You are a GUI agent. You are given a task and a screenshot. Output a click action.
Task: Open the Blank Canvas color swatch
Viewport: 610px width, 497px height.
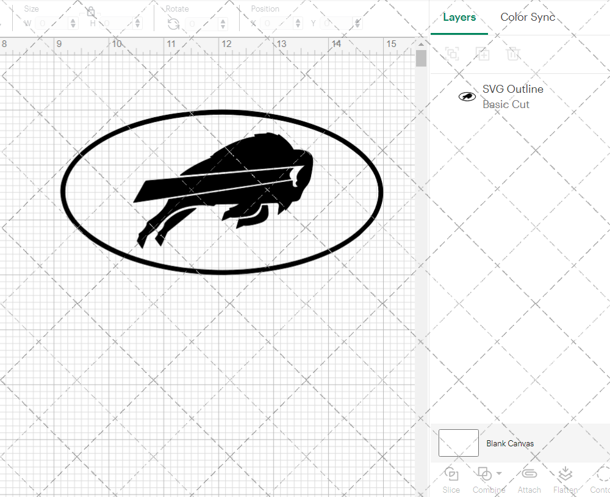(458, 443)
